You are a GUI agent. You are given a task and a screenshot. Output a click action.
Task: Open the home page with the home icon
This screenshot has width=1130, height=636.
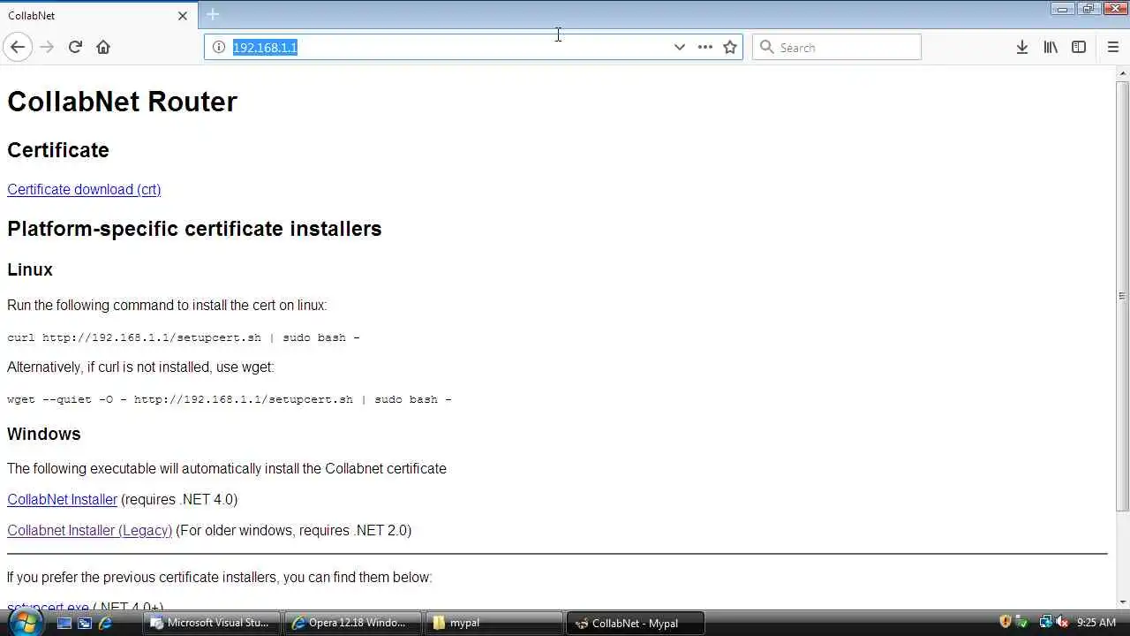(x=103, y=47)
